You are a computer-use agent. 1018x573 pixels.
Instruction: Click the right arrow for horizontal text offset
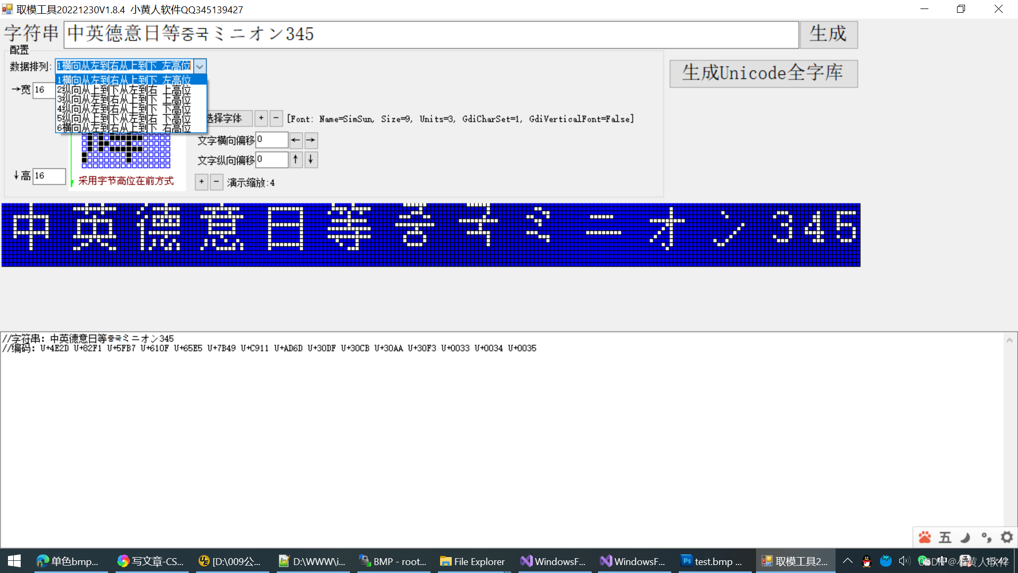tap(311, 140)
